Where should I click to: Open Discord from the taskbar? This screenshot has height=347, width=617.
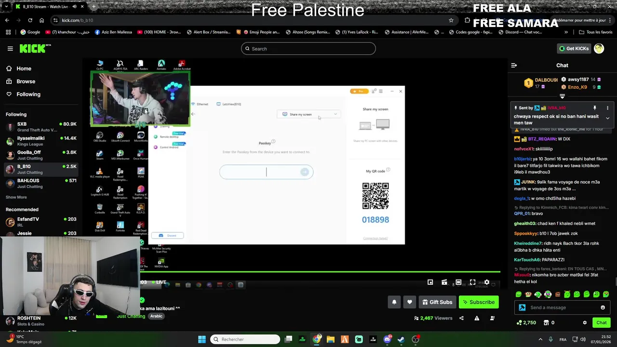387,339
